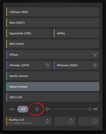
Task: Click the PureFox v2.4 update icon
Action: point(47,121)
